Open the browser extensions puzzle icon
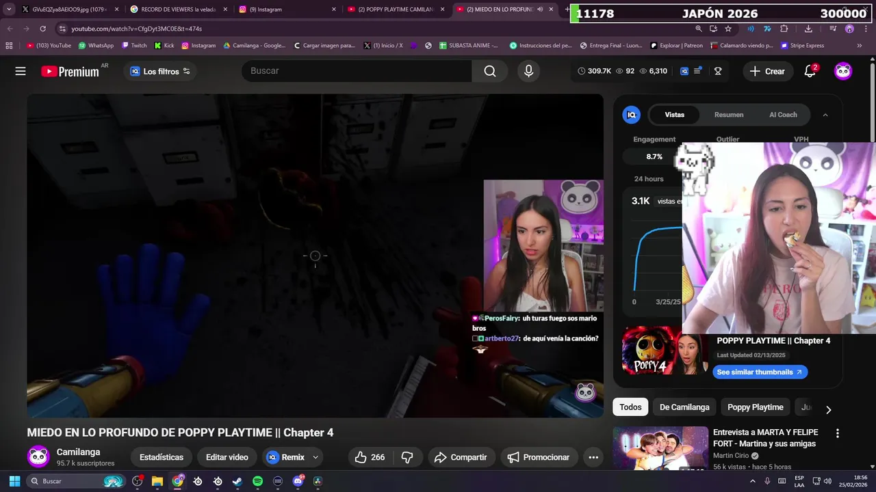876x492 pixels. click(x=784, y=29)
